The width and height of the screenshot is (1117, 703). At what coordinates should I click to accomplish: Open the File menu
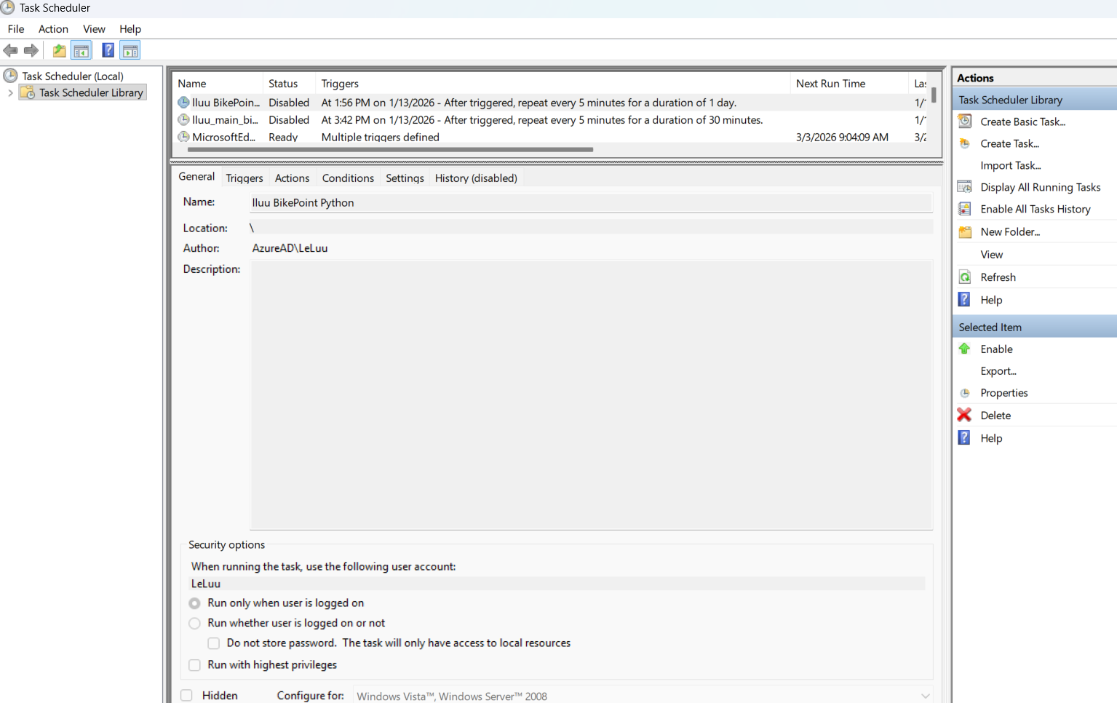pos(16,29)
